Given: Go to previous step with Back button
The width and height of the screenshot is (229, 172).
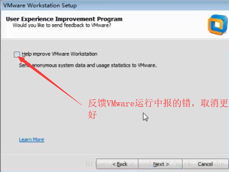Looking at the screenshot, I should pyautogui.click(x=117, y=164).
